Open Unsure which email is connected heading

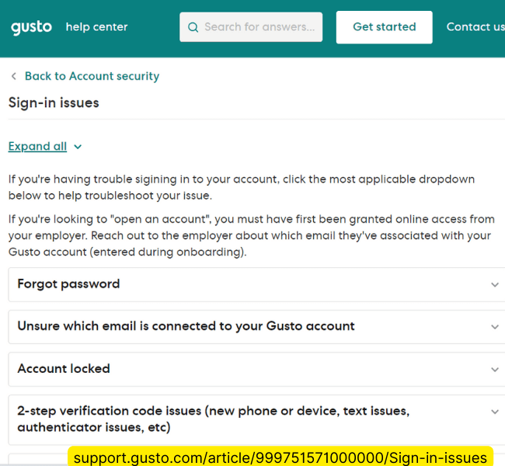click(186, 326)
